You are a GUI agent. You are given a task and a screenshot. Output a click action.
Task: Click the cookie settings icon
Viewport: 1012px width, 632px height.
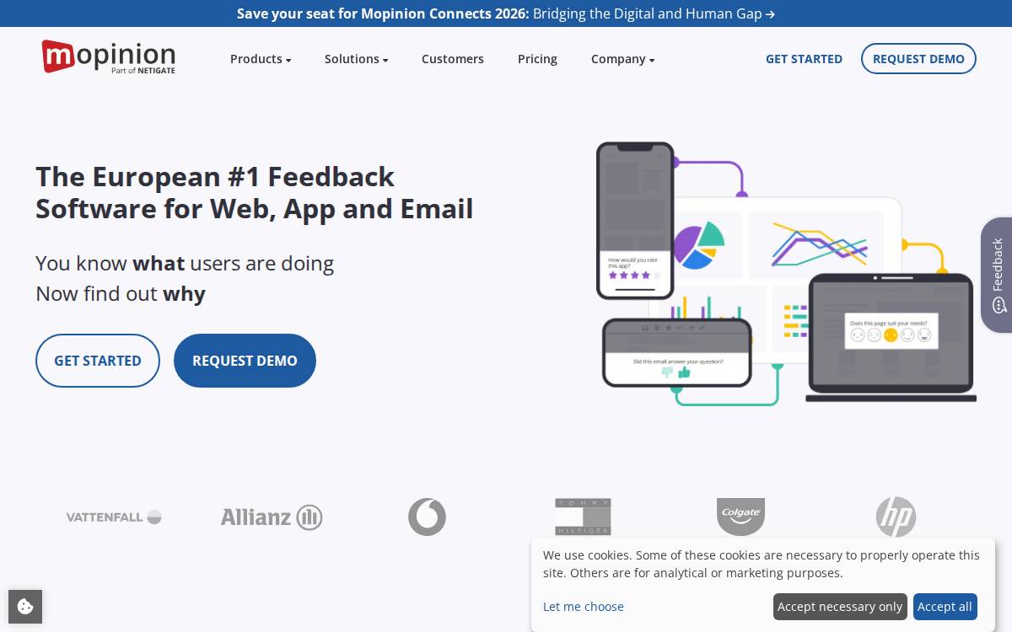pos(25,607)
